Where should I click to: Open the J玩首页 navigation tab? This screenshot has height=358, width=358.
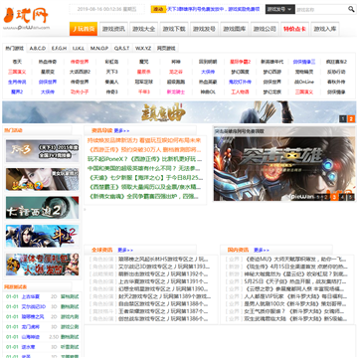click(84, 29)
